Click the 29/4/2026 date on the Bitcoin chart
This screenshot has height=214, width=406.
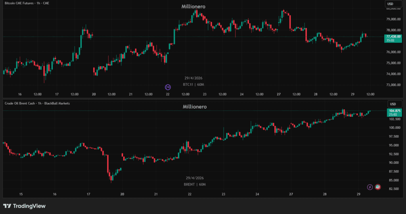[194, 78]
